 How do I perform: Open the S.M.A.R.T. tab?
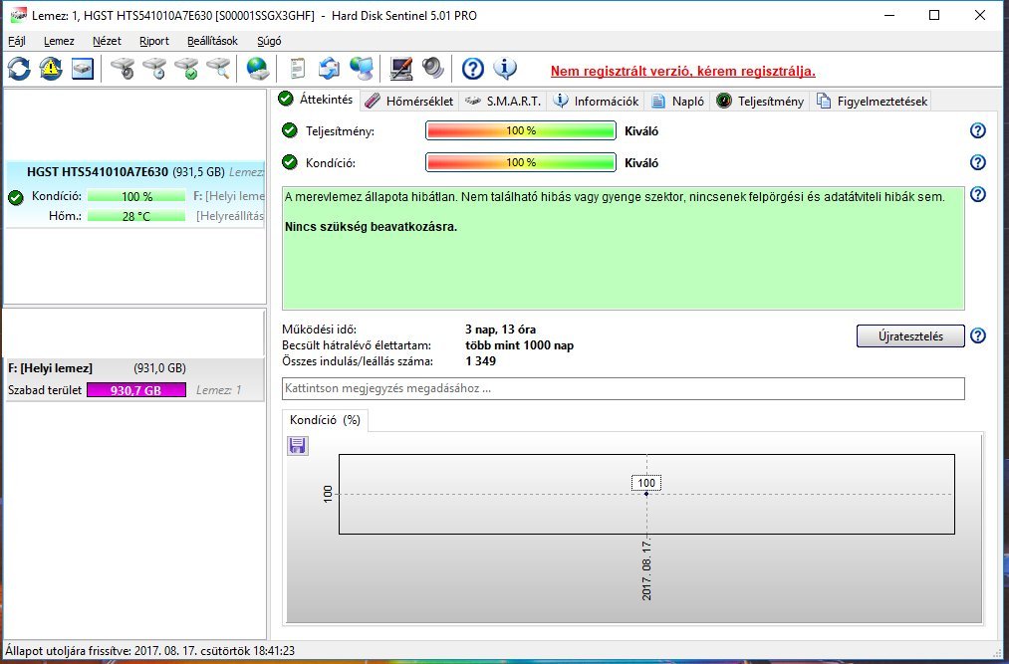coord(503,101)
